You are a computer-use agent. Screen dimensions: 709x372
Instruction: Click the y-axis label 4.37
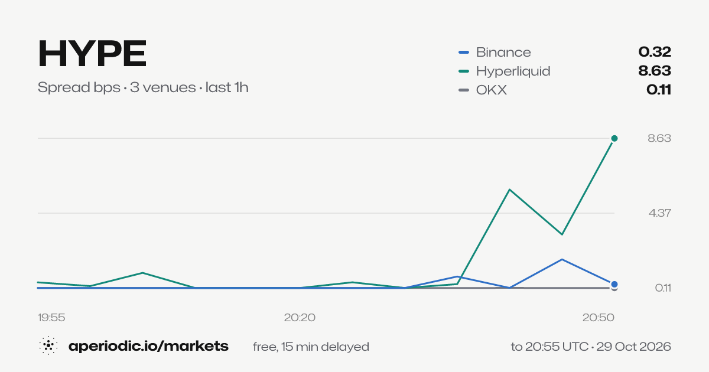[x=659, y=213]
